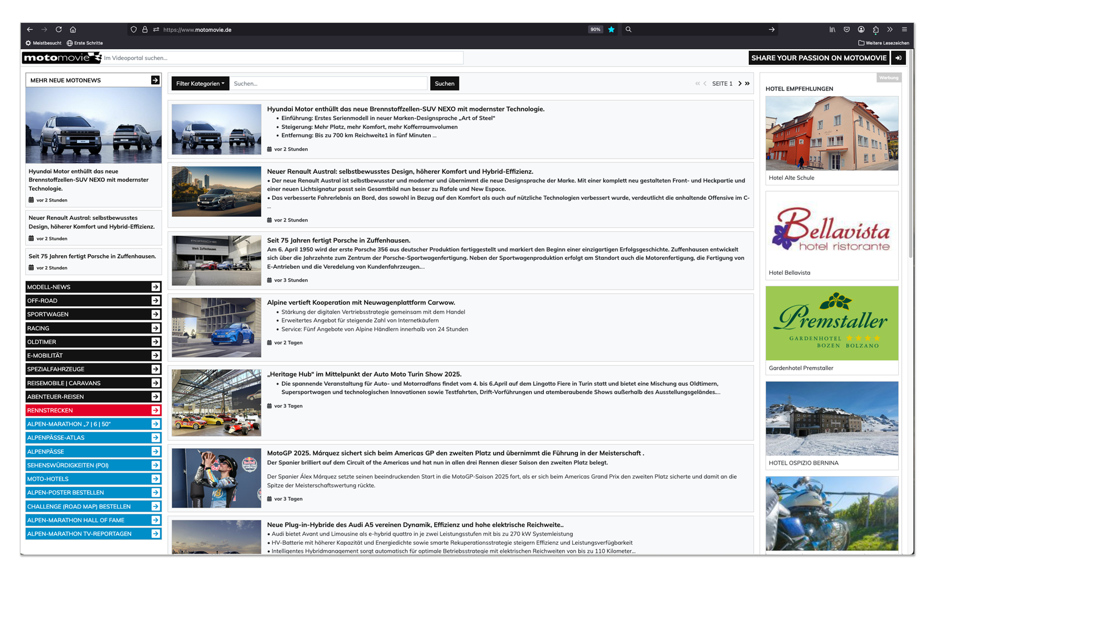Open the E-MOBILITÄT category
1100x618 pixels.
pyautogui.click(x=93, y=355)
